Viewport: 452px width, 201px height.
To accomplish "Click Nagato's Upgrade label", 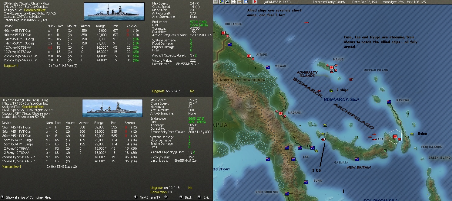I will [x=158, y=91].
